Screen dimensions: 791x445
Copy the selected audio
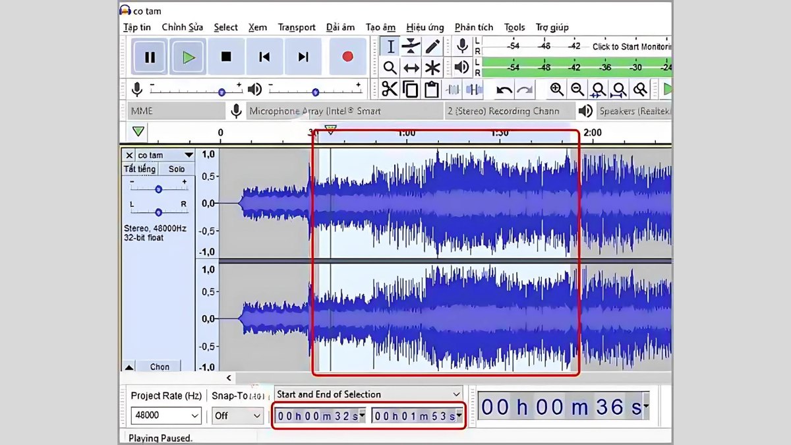tap(411, 89)
